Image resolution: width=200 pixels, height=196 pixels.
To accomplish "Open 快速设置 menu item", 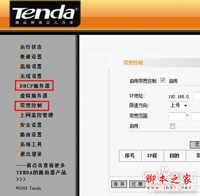I will click(x=31, y=57).
